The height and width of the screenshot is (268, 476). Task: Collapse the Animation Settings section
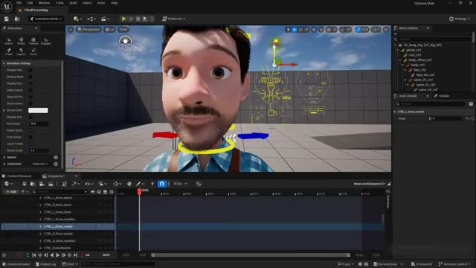coord(4,63)
